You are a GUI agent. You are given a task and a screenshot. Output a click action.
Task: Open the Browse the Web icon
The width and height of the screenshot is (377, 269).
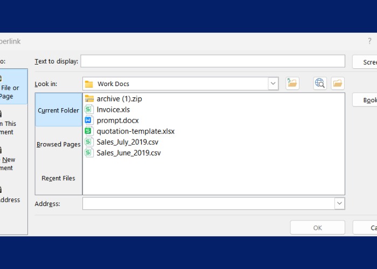(x=320, y=83)
